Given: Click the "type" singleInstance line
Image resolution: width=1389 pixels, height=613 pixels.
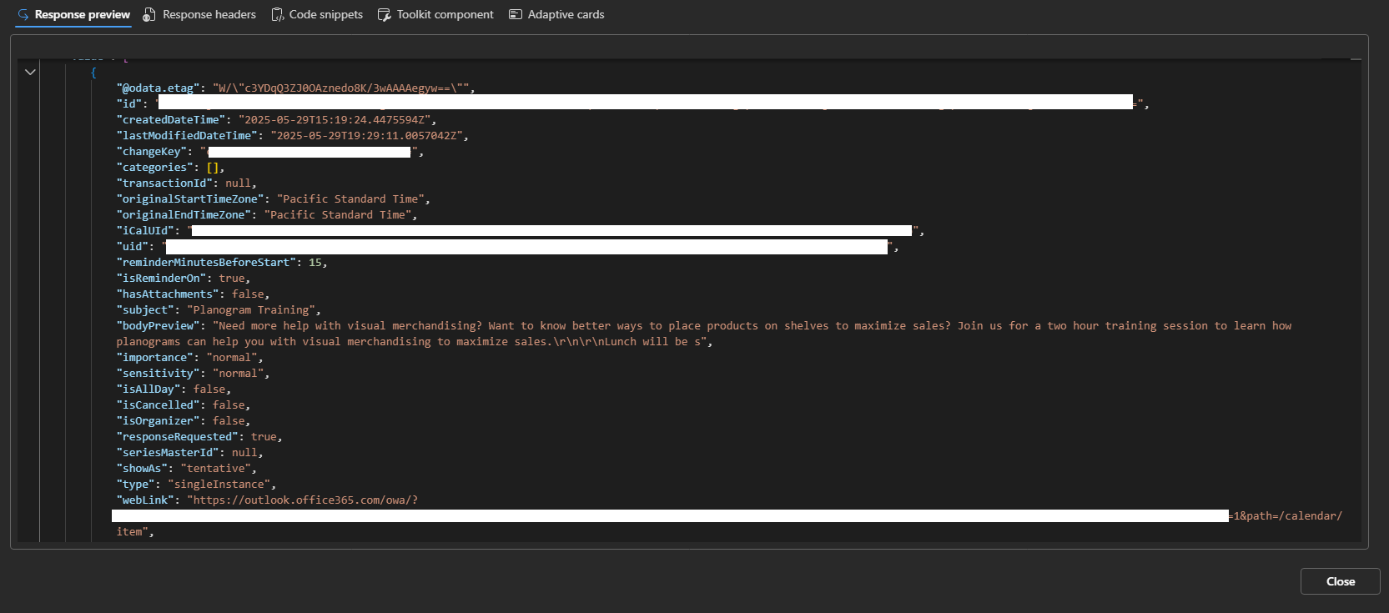Looking at the screenshot, I should click(x=196, y=485).
